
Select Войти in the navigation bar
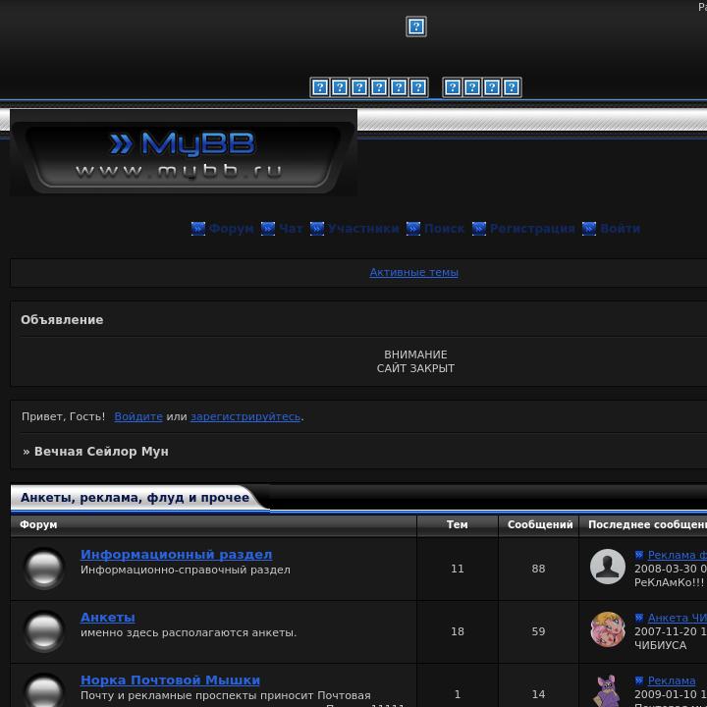click(x=620, y=229)
